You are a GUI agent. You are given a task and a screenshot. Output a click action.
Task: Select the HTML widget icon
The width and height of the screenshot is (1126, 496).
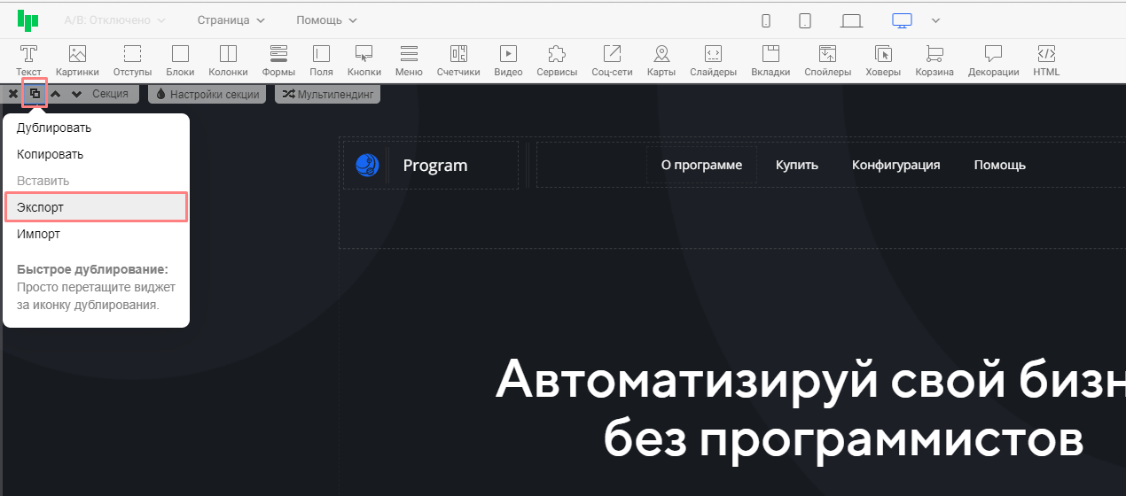tap(1046, 60)
